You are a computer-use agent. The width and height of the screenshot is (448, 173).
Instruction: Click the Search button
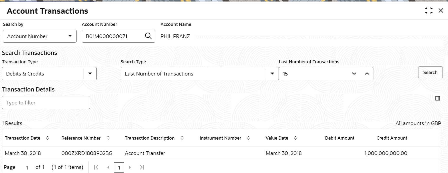point(430,73)
